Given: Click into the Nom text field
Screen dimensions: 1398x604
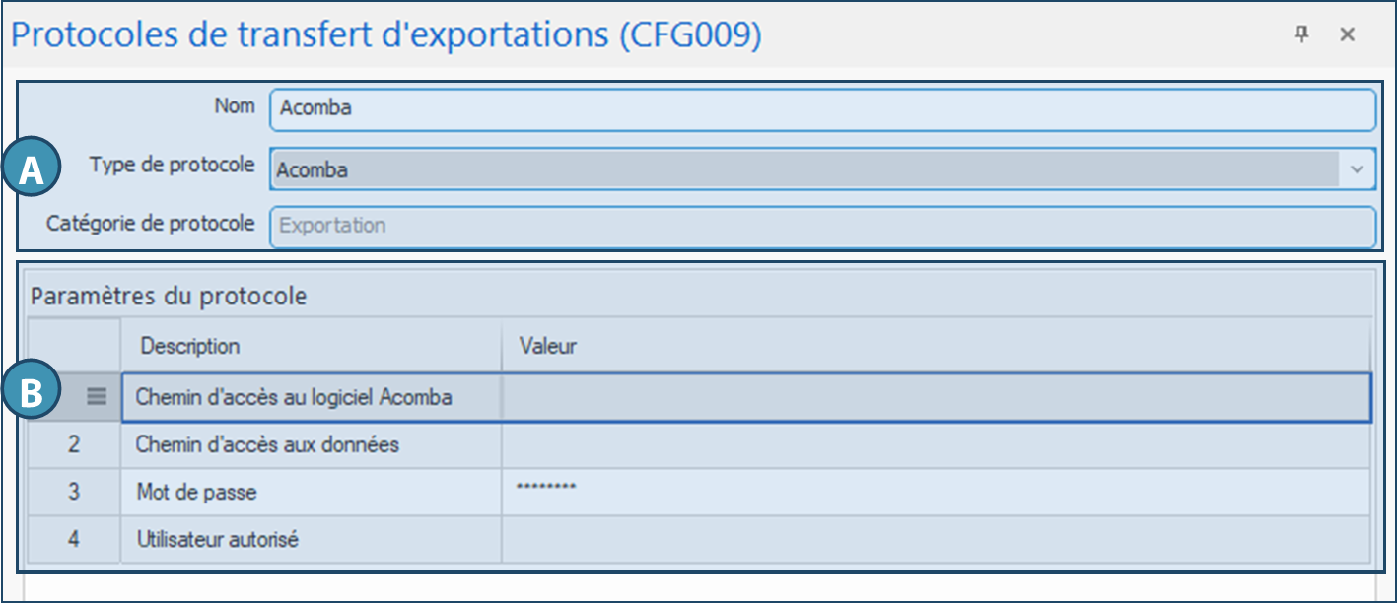Looking at the screenshot, I should (x=821, y=108).
